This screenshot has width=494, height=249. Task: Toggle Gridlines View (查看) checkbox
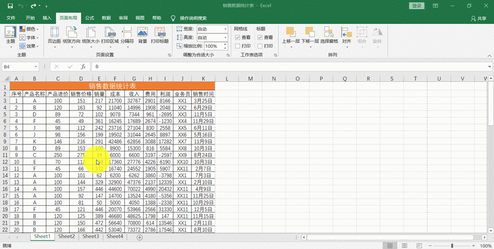tap(238, 37)
